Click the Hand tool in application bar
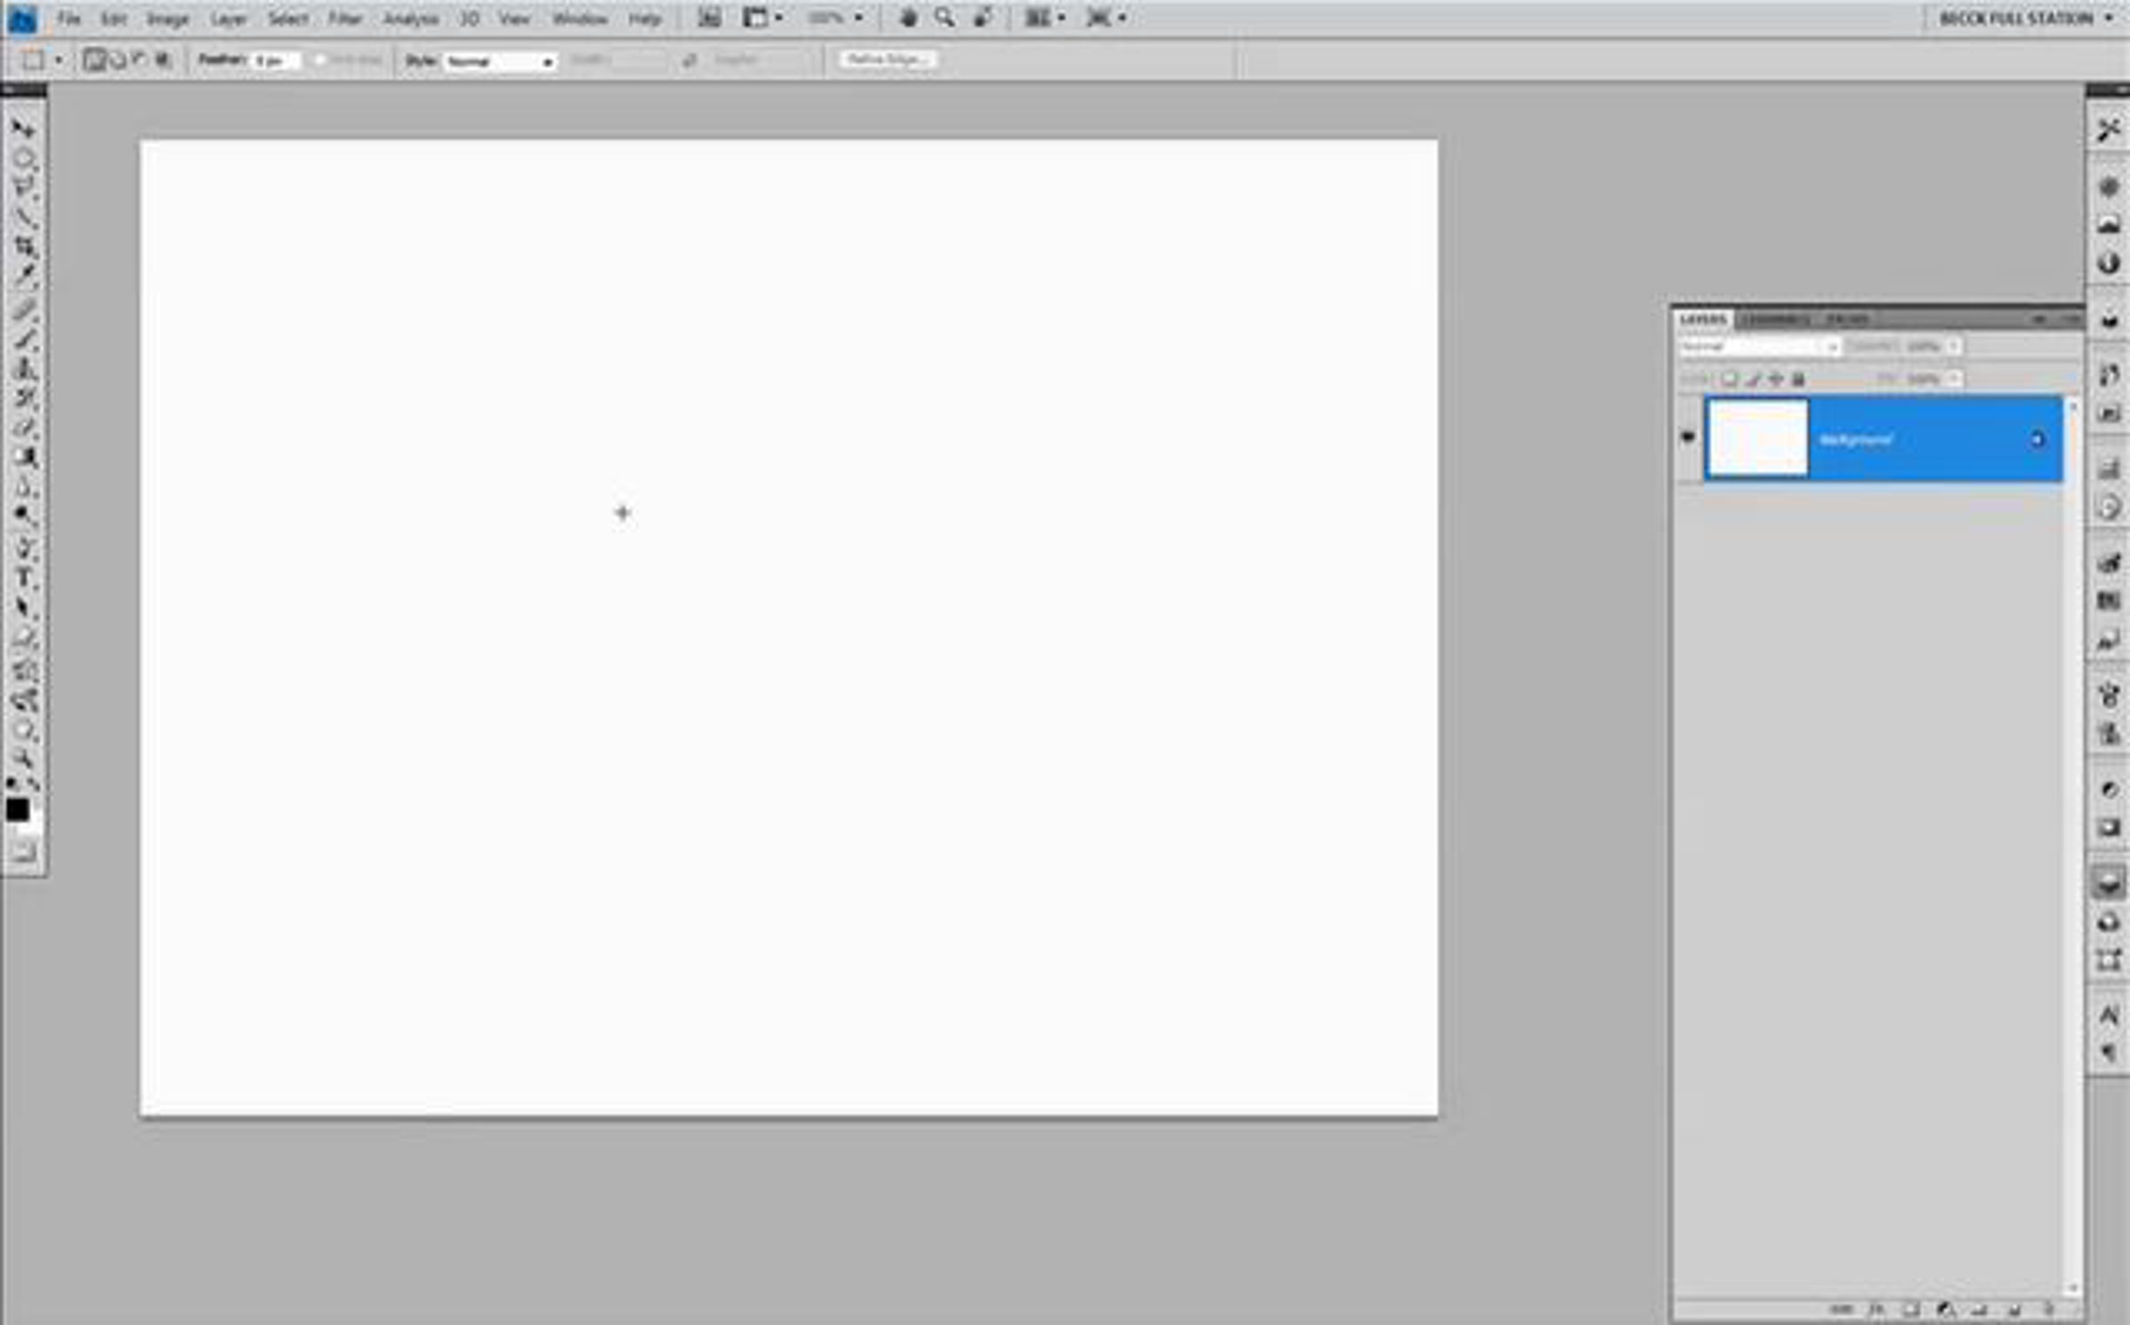This screenshot has width=2130, height=1325. [908, 18]
